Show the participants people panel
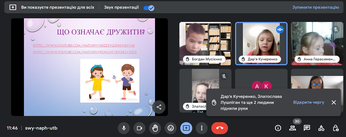The width and height of the screenshot is (346, 137). [x=292, y=128]
